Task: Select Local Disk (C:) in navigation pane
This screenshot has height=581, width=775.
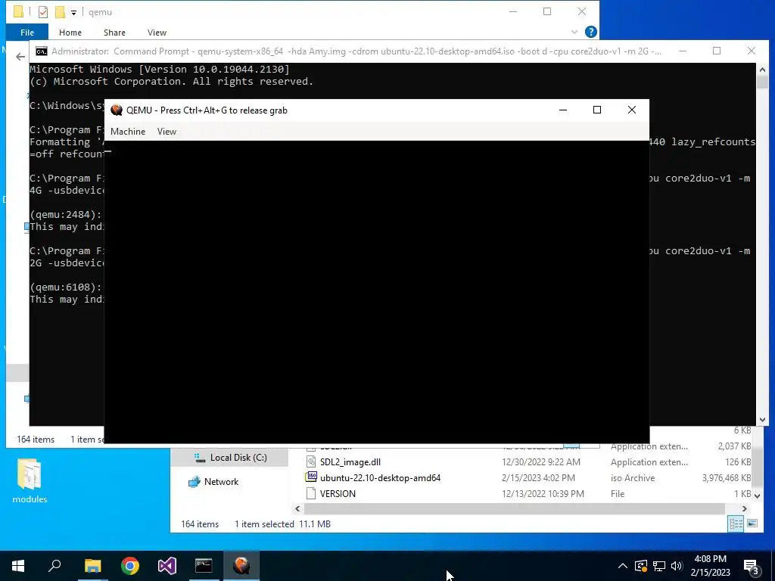Action: tap(238, 458)
